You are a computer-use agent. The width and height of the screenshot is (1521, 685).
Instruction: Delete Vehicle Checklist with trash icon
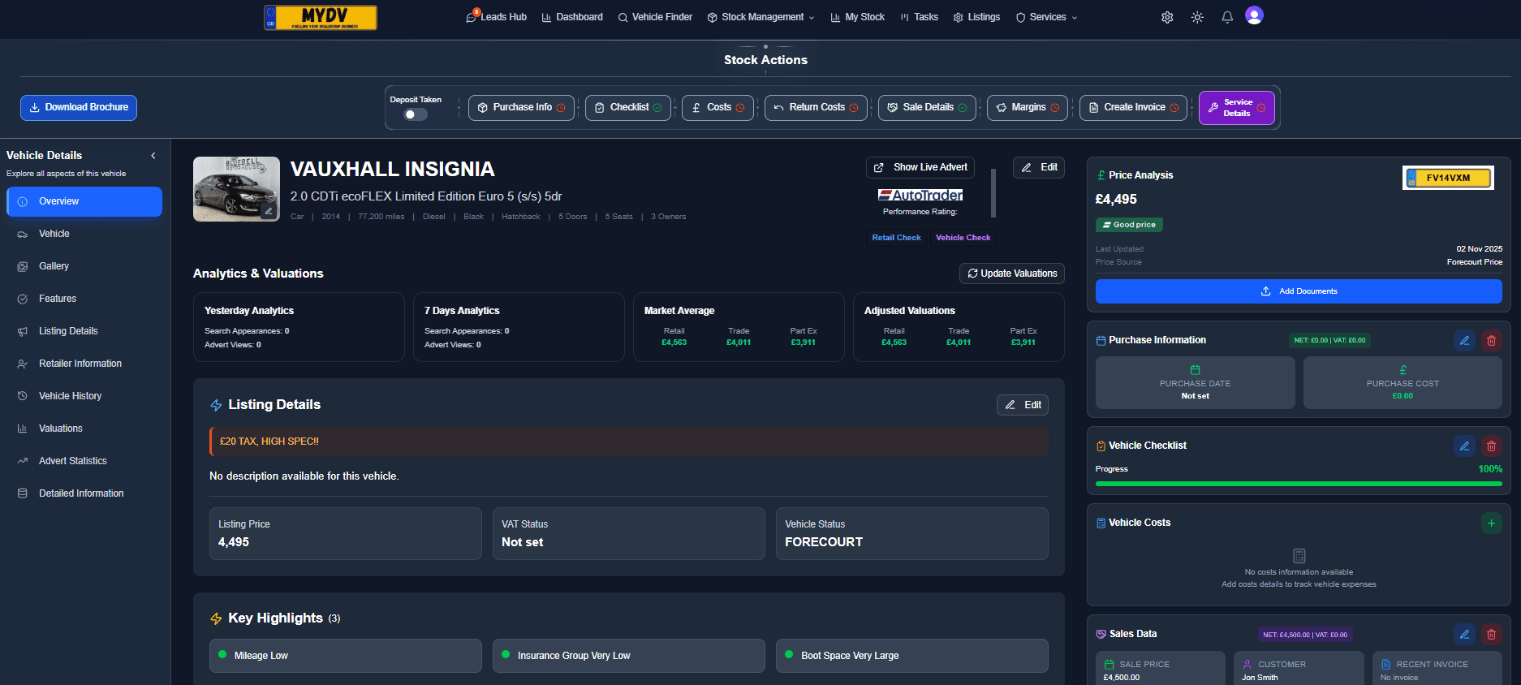click(x=1491, y=446)
